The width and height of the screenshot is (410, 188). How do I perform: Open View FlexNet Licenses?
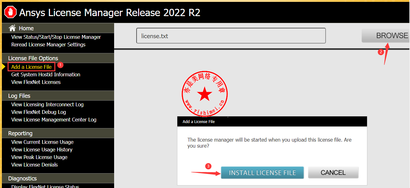[x=36, y=82]
